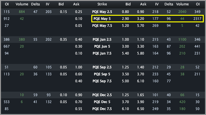206x115 pixels.
Task: Click call open interest 553 for Dec 5
Action: pyautogui.click(x=7, y=102)
